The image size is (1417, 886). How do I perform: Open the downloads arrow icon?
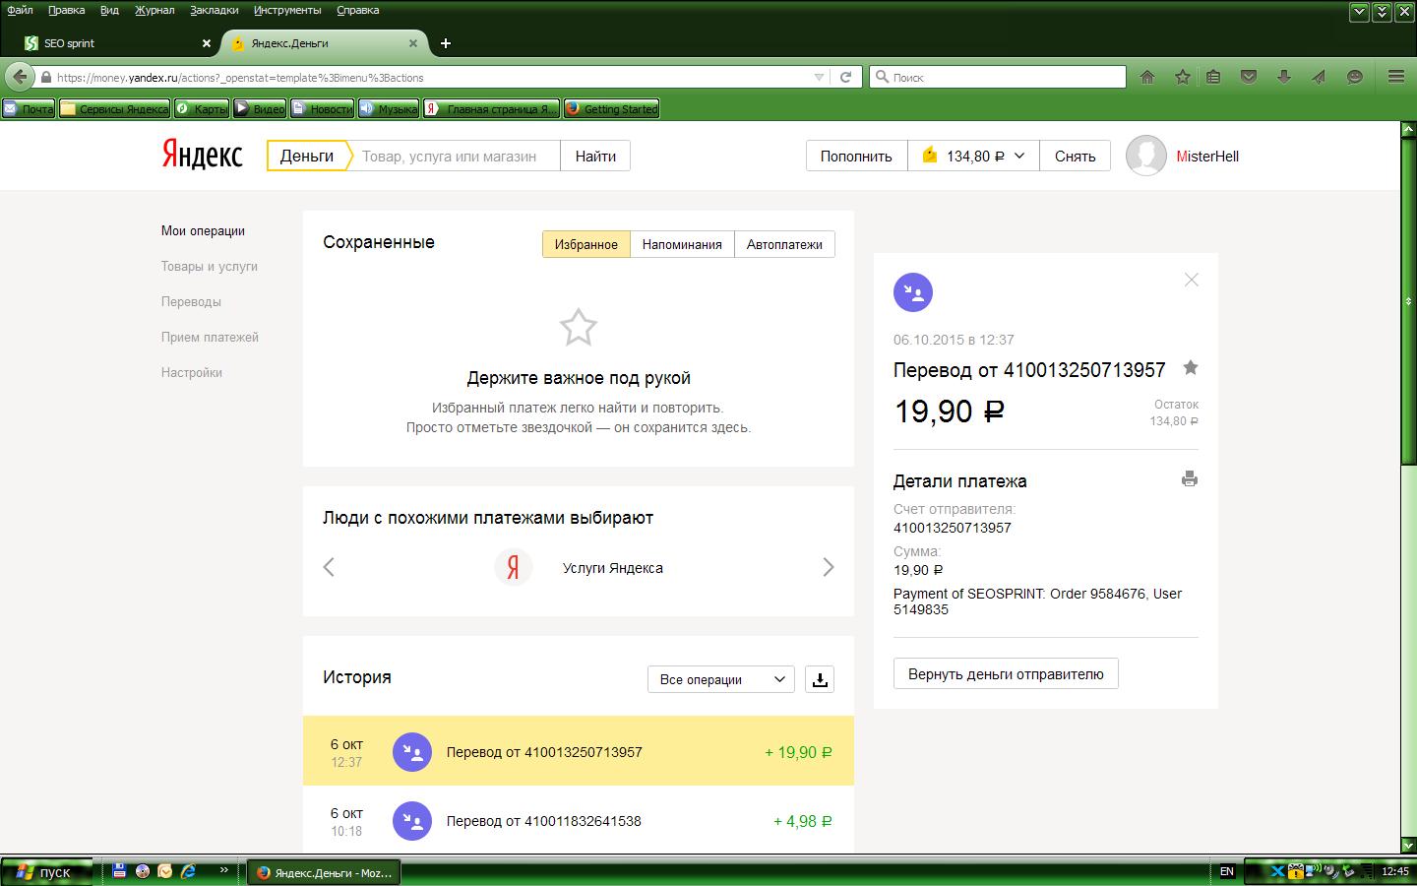coord(1284,77)
